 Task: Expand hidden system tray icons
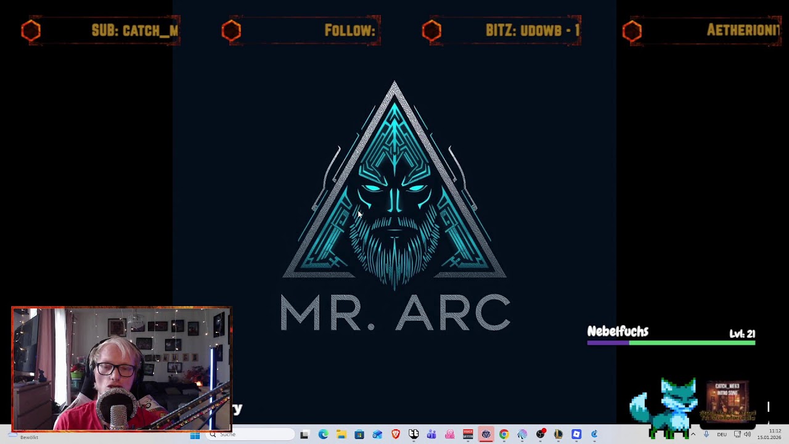[693, 435]
